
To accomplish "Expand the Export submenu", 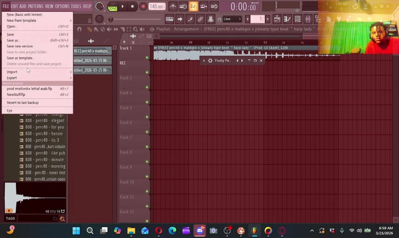I will coord(37,78).
